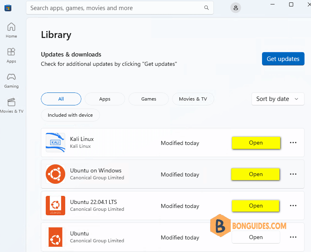Select the Included with device filter

point(70,115)
